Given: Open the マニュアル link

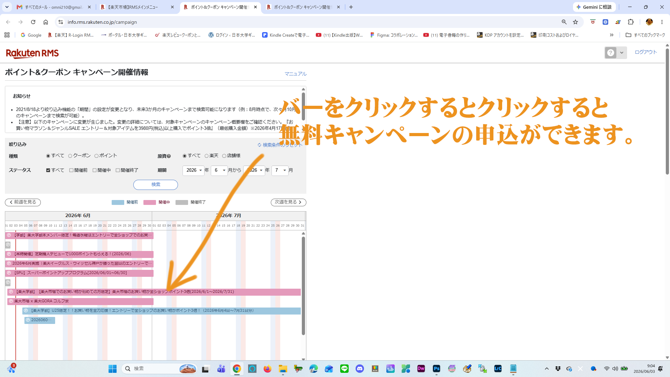Looking at the screenshot, I should (295, 74).
